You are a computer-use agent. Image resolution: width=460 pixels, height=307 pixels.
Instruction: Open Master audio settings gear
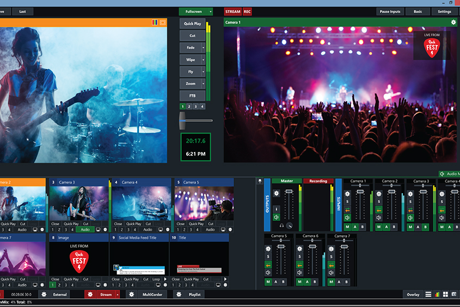[x=276, y=193]
